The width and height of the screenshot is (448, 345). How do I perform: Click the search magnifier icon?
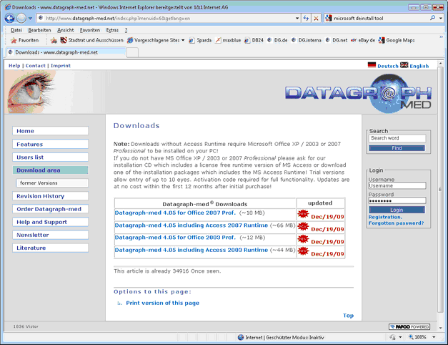point(432,18)
